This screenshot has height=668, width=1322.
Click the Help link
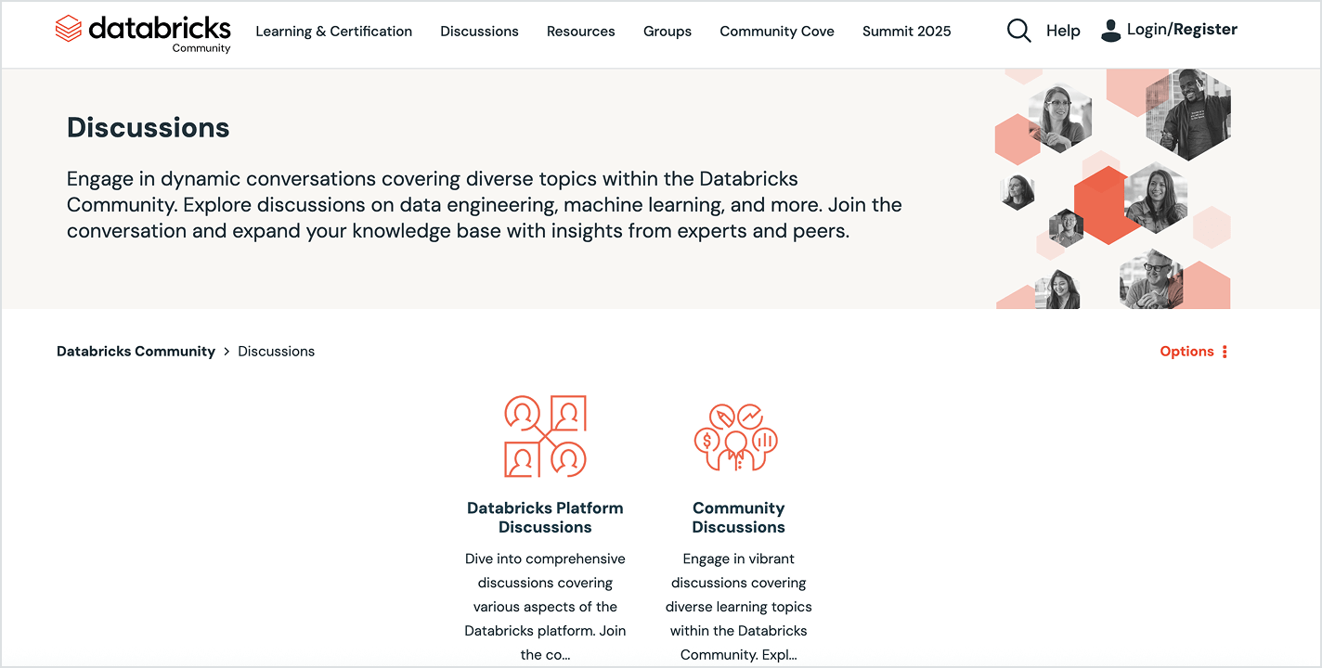1063,31
